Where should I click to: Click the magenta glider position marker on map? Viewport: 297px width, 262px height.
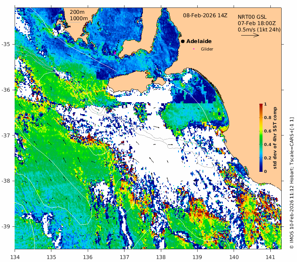coord(115,53)
